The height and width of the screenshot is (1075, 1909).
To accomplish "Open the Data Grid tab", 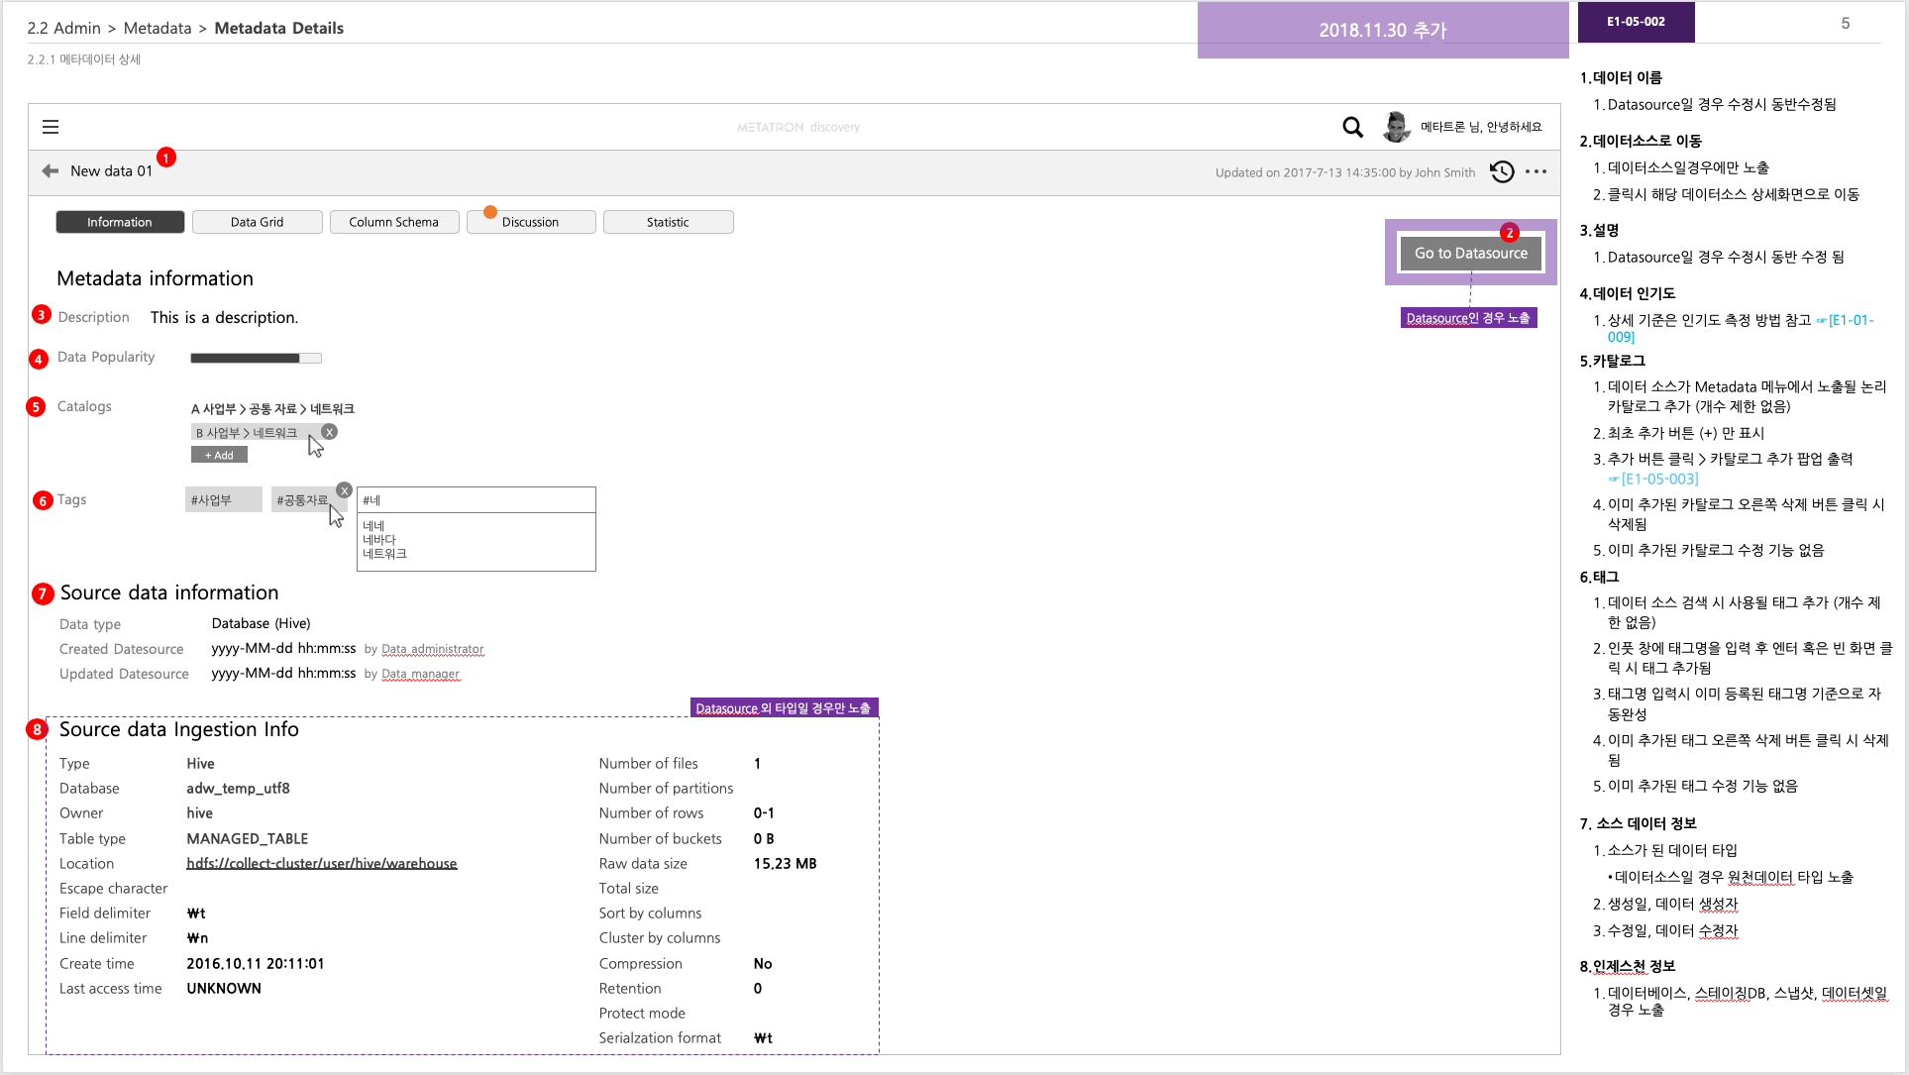I will [x=258, y=222].
